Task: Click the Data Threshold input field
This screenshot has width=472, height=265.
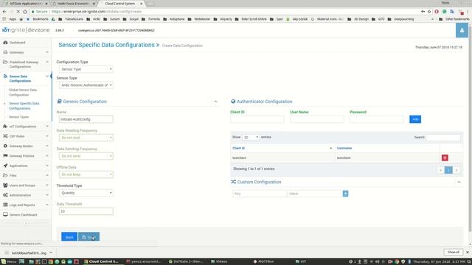Action: pyautogui.click(x=86, y=211)
